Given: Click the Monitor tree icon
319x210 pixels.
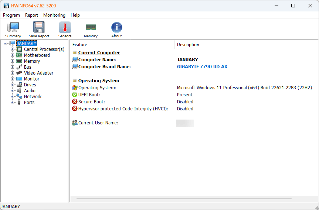Looking at the screenshot, I should tap(19, 79).
